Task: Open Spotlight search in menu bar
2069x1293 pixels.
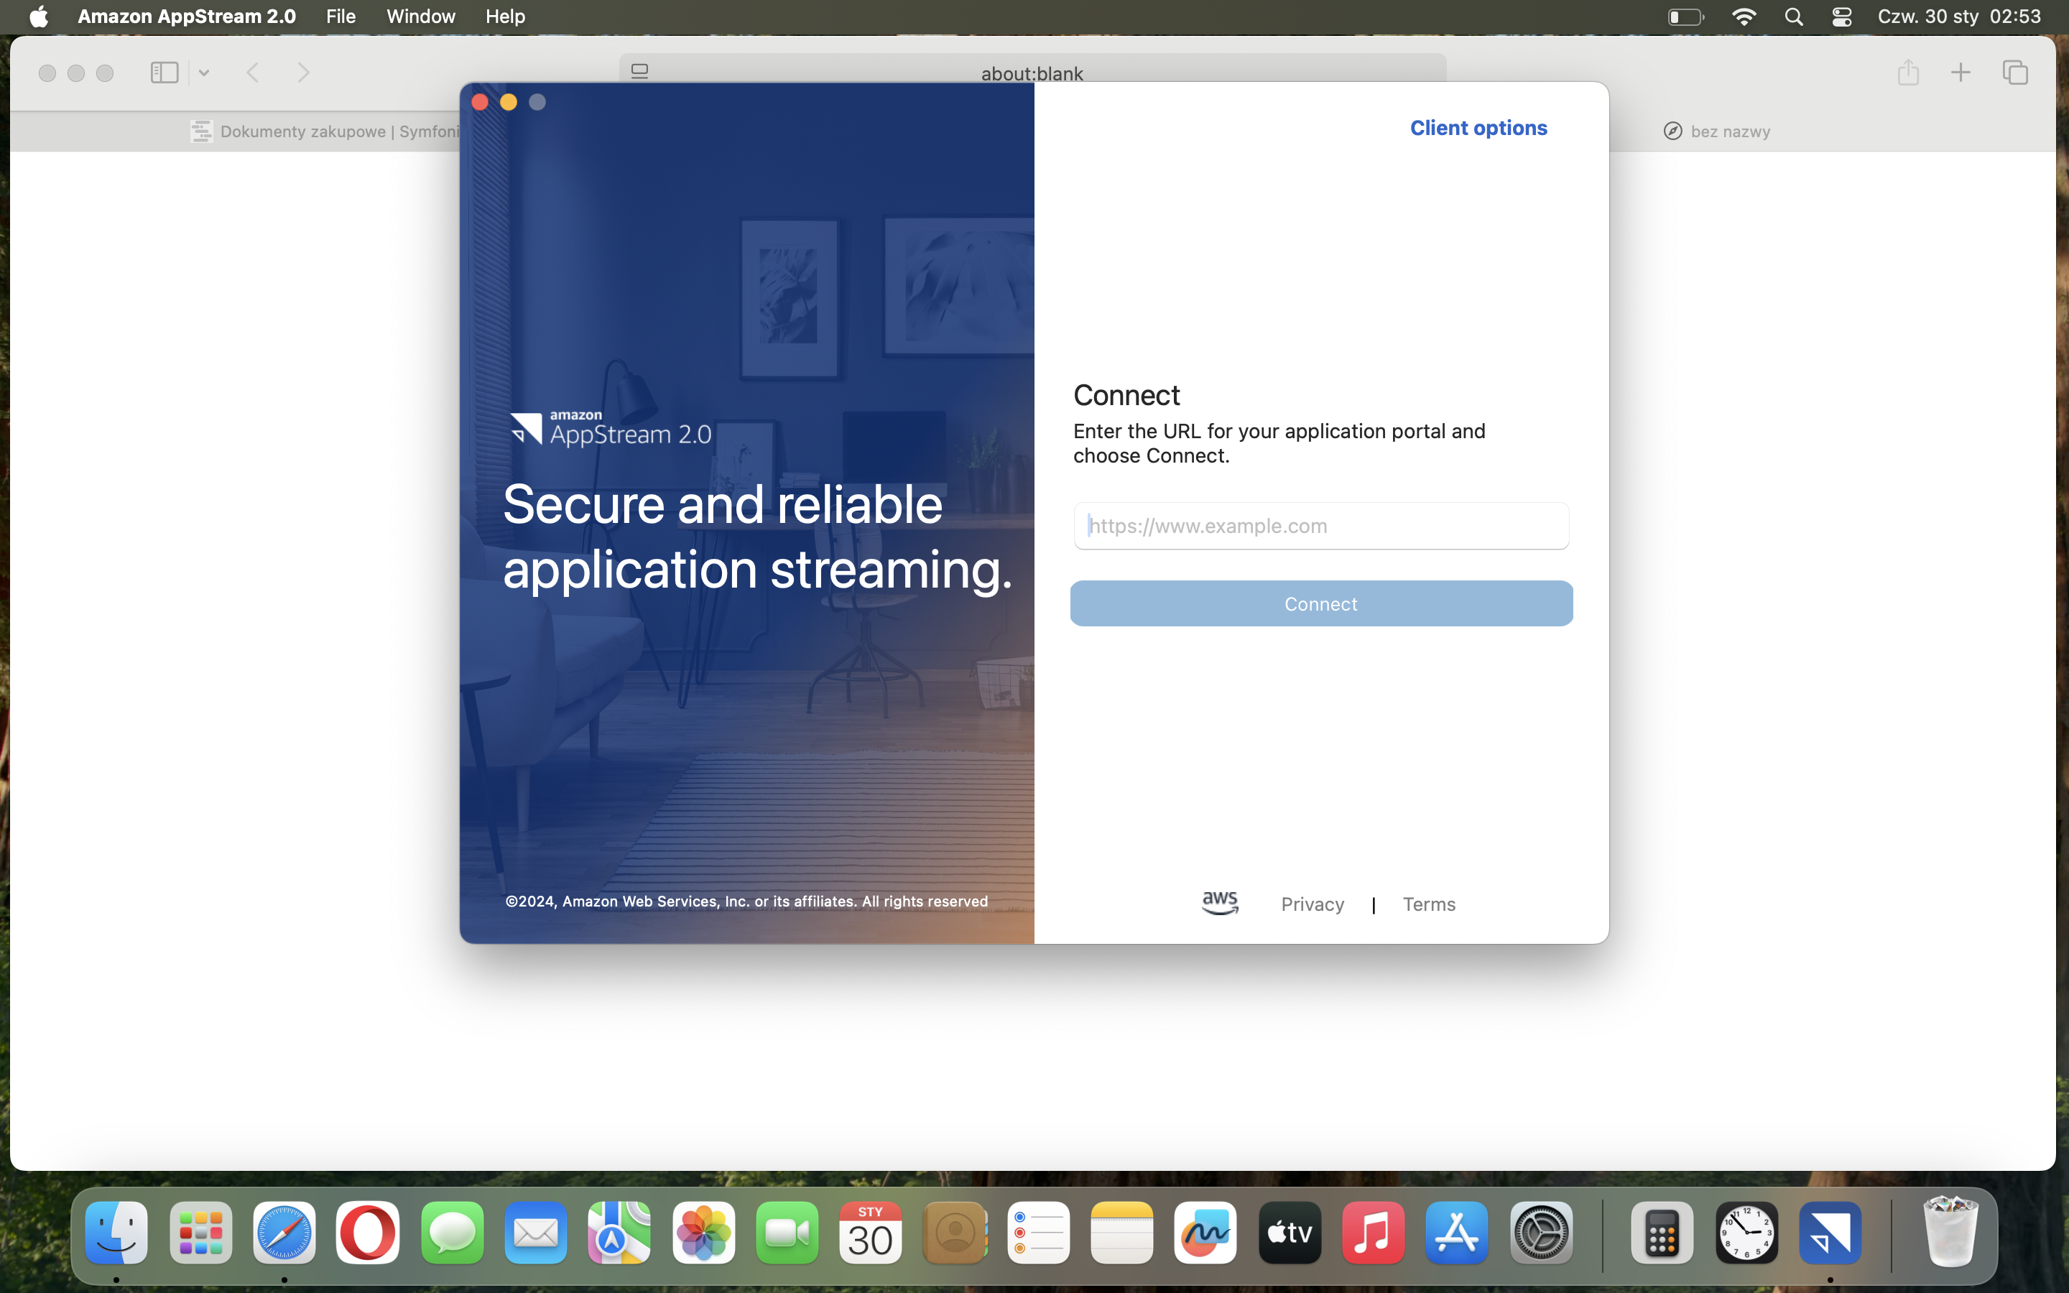Action: (1794, 17)
